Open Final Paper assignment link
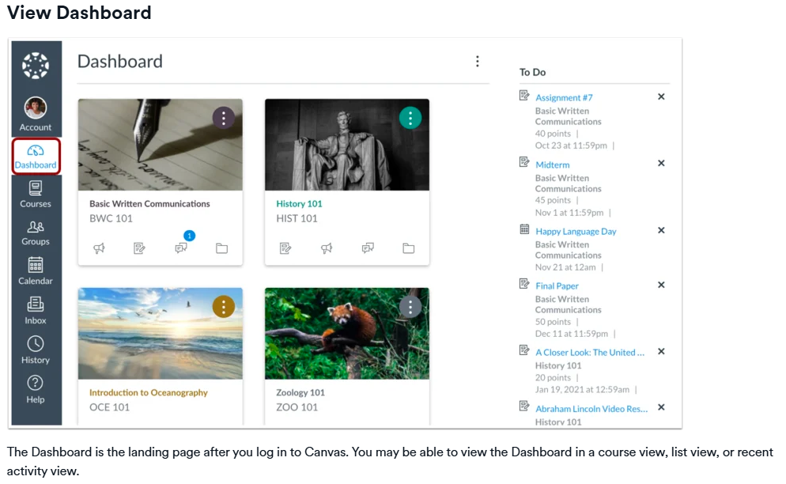The height and width of the screenshot is (484, 786). pos(557,285)
